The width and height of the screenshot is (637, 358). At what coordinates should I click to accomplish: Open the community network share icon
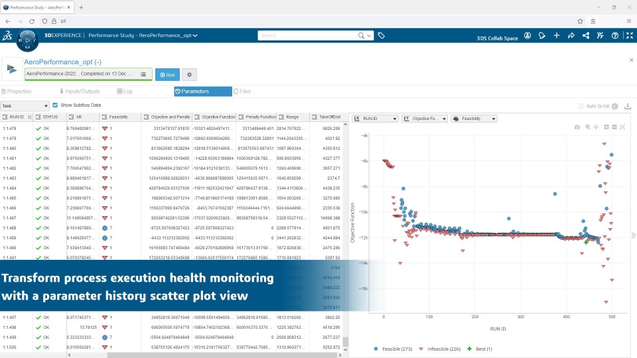point(586,36)
